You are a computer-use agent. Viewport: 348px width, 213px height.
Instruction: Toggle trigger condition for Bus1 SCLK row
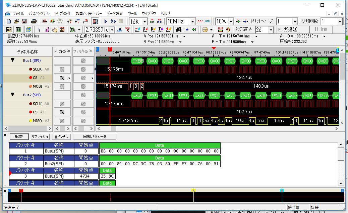[x=62, y=69]
